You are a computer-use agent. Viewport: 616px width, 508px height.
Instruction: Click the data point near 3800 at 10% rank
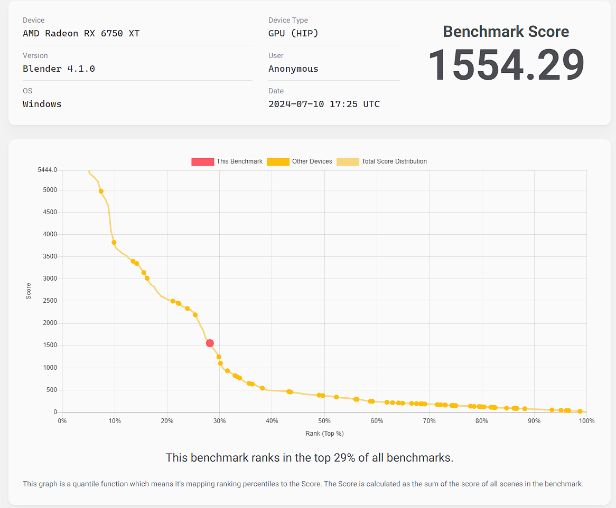pos(114,243)
